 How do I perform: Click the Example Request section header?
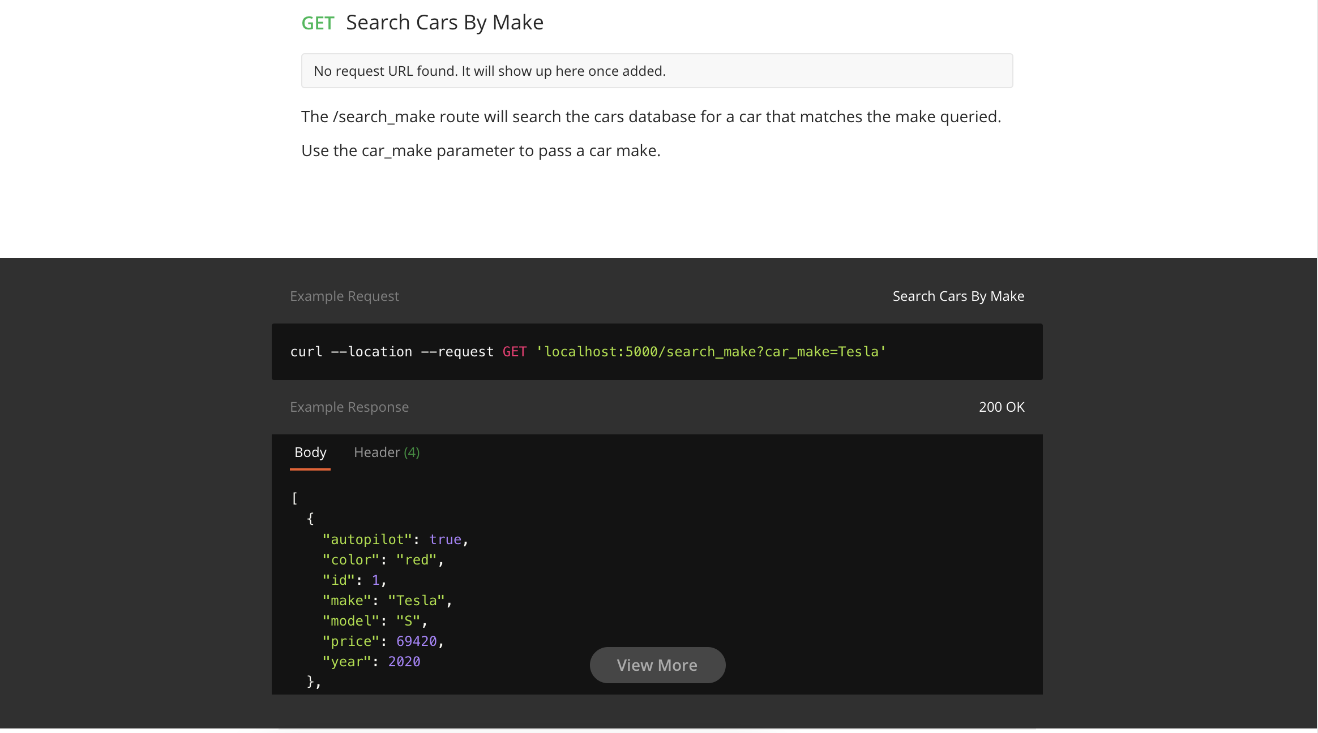click(344, 296)
